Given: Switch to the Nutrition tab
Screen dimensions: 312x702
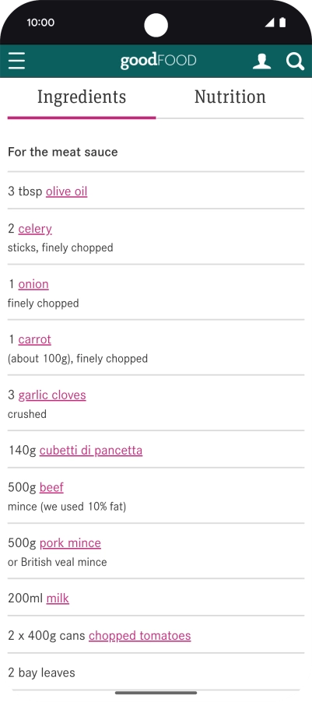Looking at the screenshot, I should pos(230,97).
